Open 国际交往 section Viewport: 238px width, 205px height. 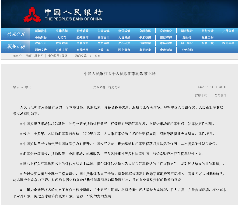[x=103, y=37]
